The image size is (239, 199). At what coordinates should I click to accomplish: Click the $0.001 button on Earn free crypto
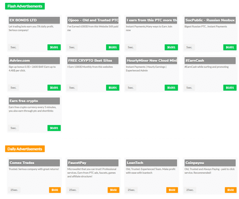tap(54, 128)
